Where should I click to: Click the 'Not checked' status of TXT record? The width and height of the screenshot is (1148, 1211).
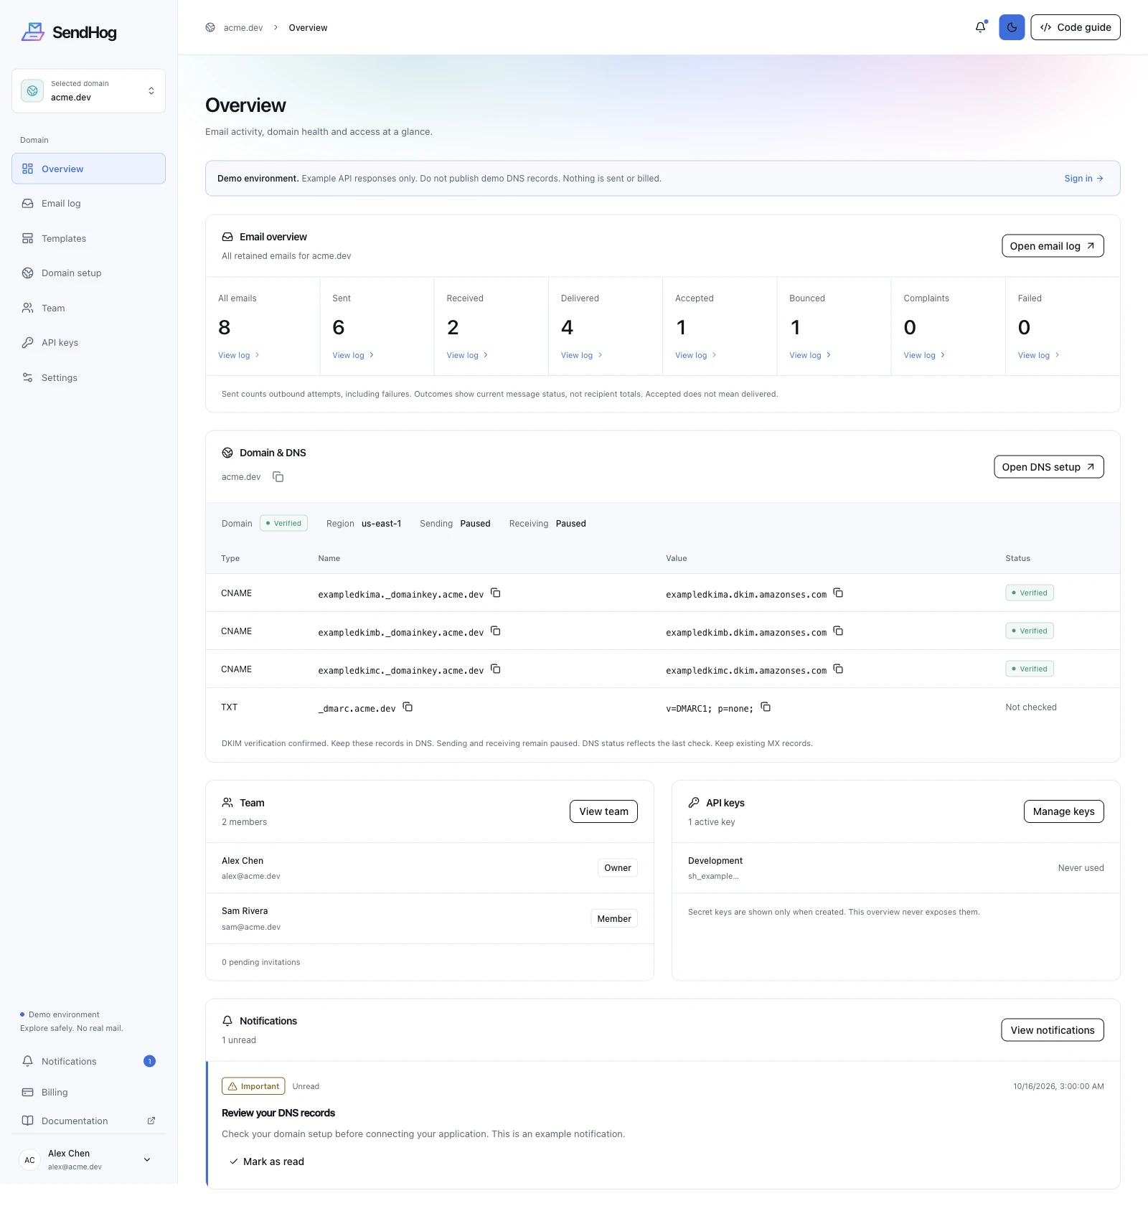[1031, 707]
